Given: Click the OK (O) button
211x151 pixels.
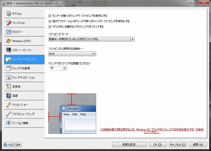Looking at the screenshot, I should click(157, 145).
